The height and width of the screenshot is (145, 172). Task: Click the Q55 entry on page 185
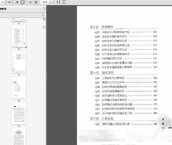pos(126,124)
